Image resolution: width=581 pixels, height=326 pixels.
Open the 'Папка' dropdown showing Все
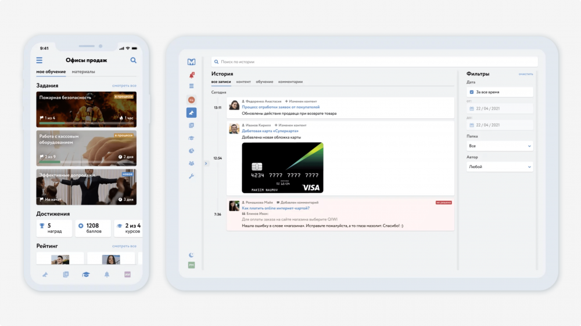click(500, 146)
